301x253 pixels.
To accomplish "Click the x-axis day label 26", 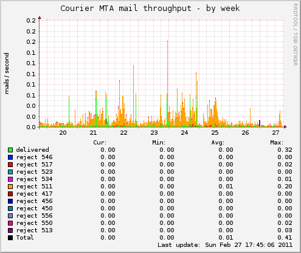I will click(x=245, y=133).
